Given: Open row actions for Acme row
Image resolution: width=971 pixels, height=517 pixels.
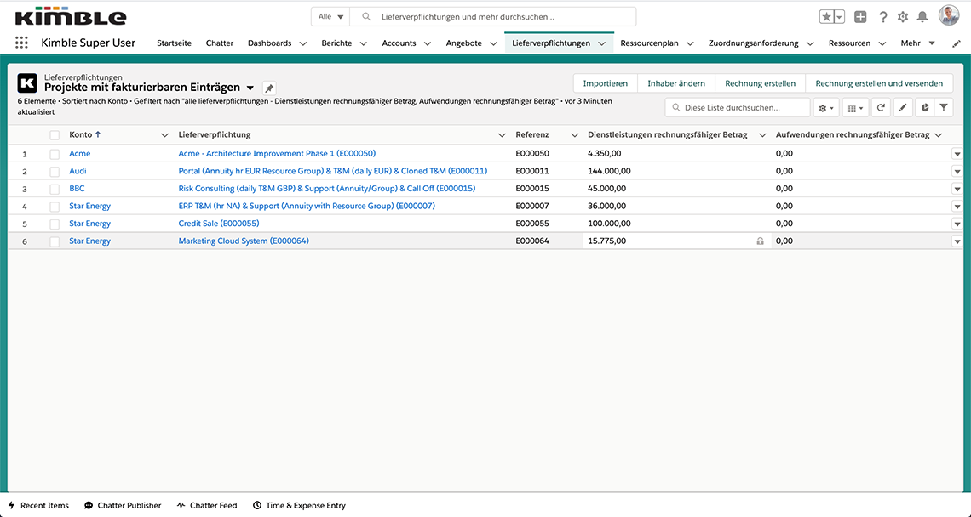Looking at the screenshot, I should pyautogui.click(x=957, y=154).
